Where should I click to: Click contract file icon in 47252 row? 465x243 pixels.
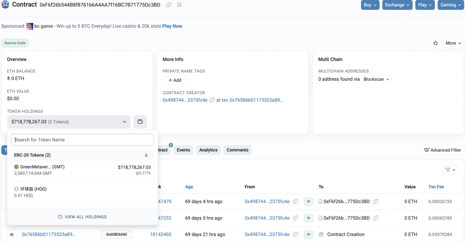tap(320, 218)
